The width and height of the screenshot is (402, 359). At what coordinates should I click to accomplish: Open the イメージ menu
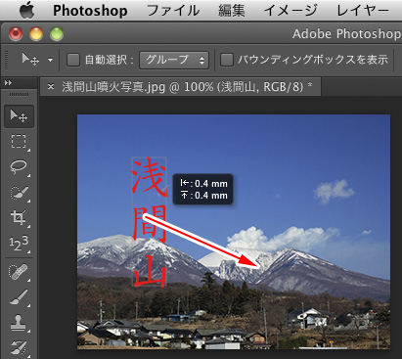290,11
